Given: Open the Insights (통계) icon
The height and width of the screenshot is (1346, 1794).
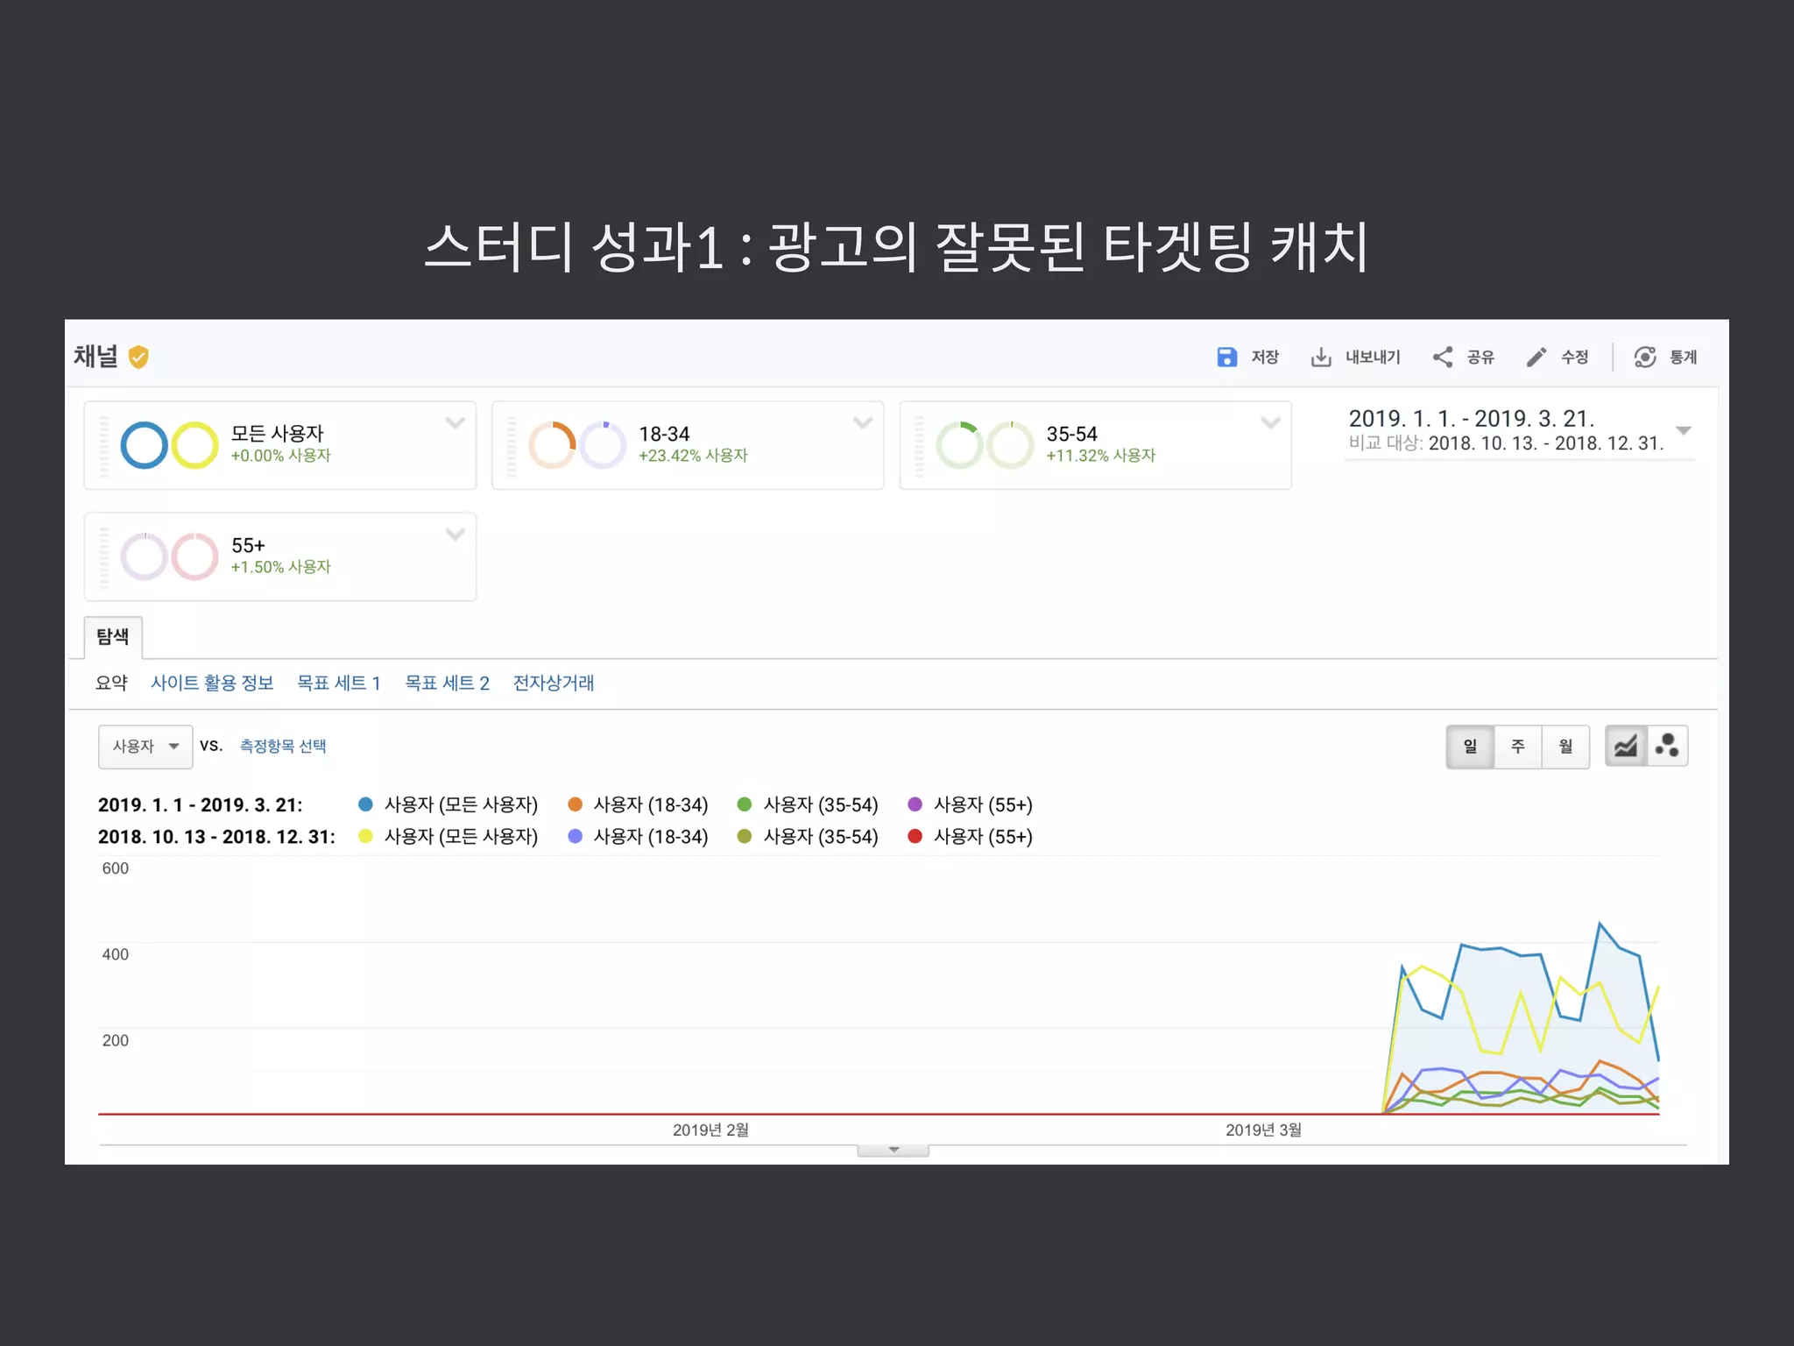Looking at the screenshot, I should 1645,357.
